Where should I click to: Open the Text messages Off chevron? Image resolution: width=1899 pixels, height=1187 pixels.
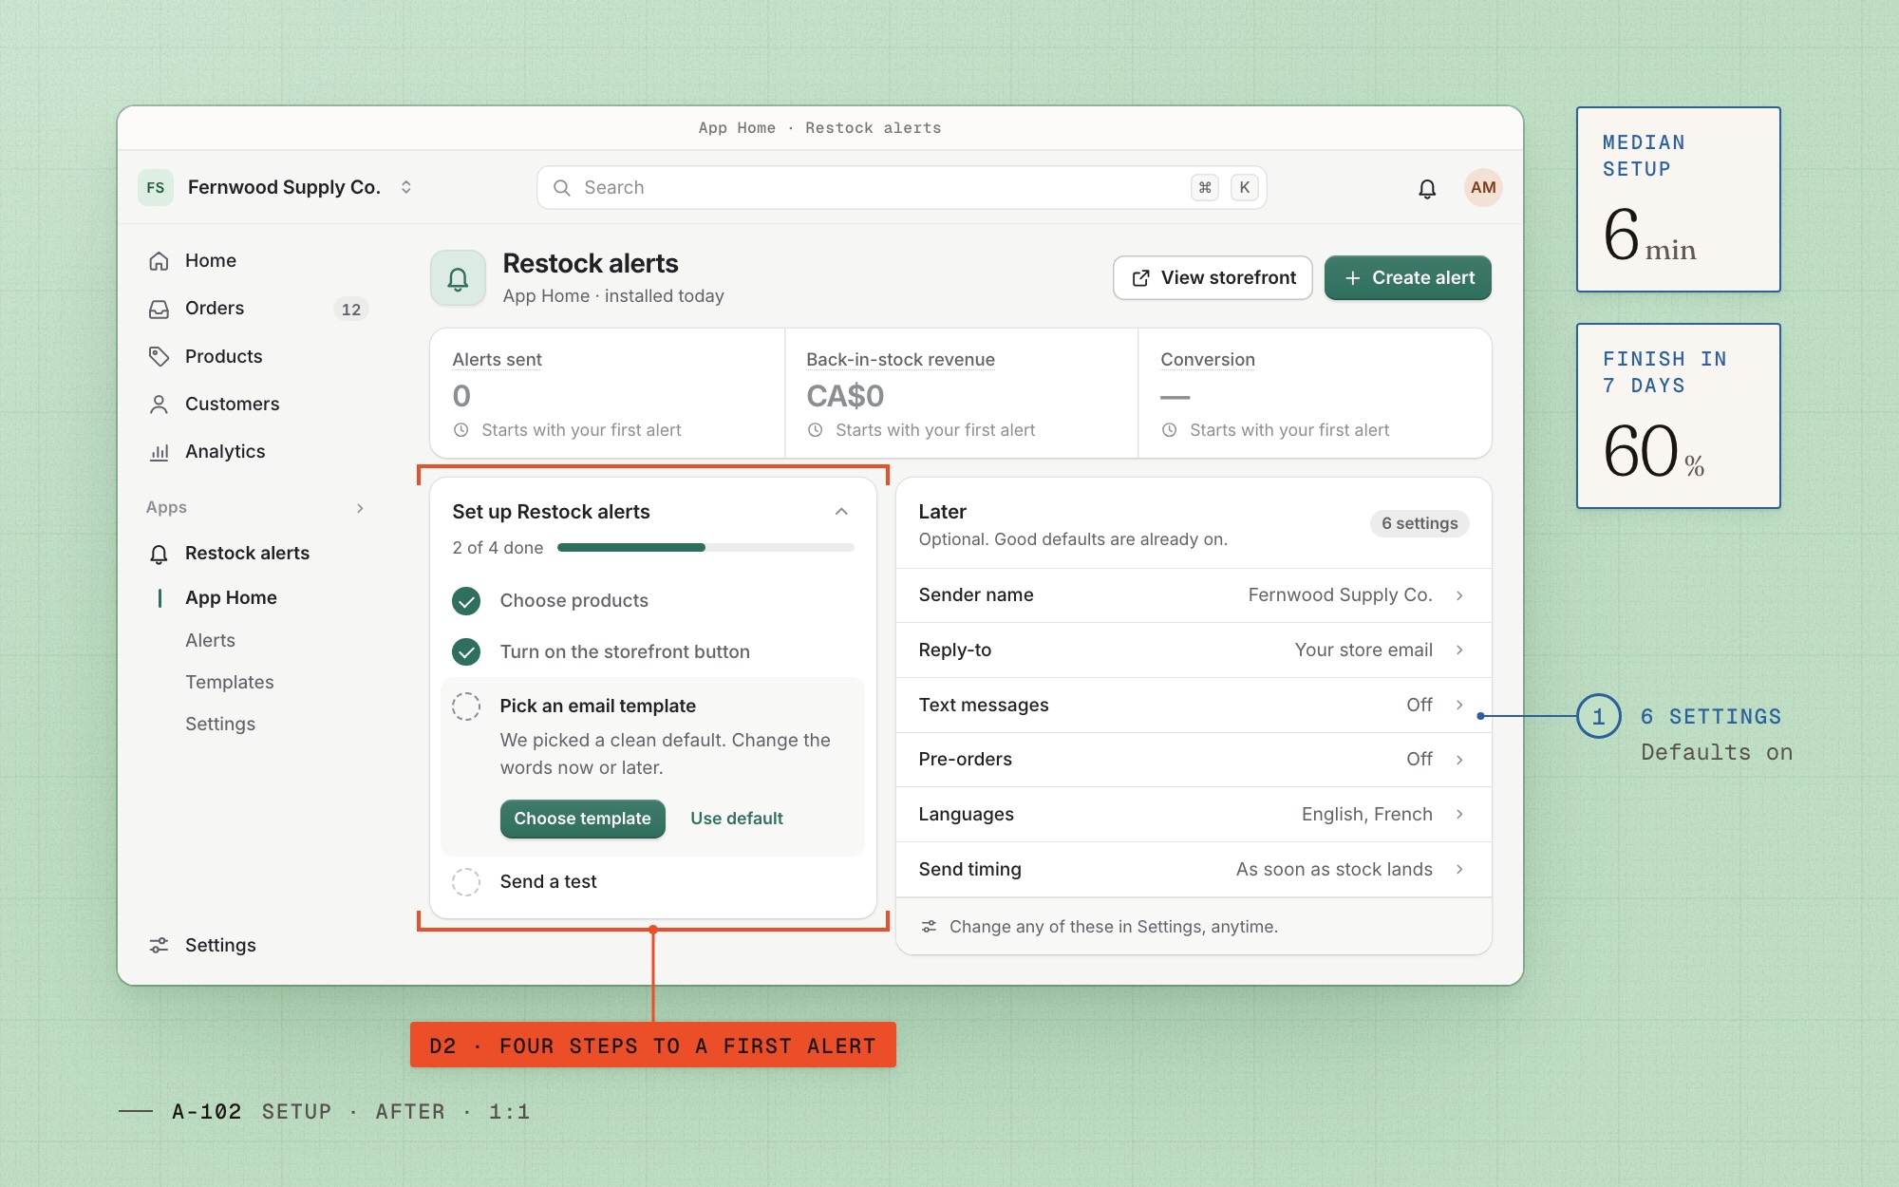(1459, 705)
